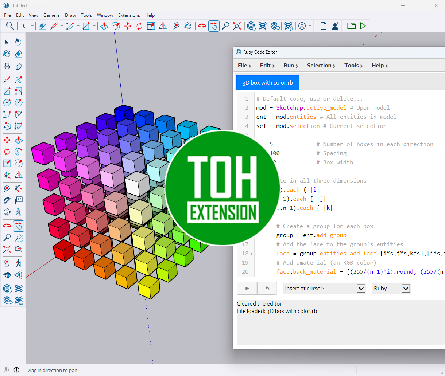The width and height of the screenshot is (445, 376).
Task: Open Search tool in top toolbar
Action: [10, 26]
